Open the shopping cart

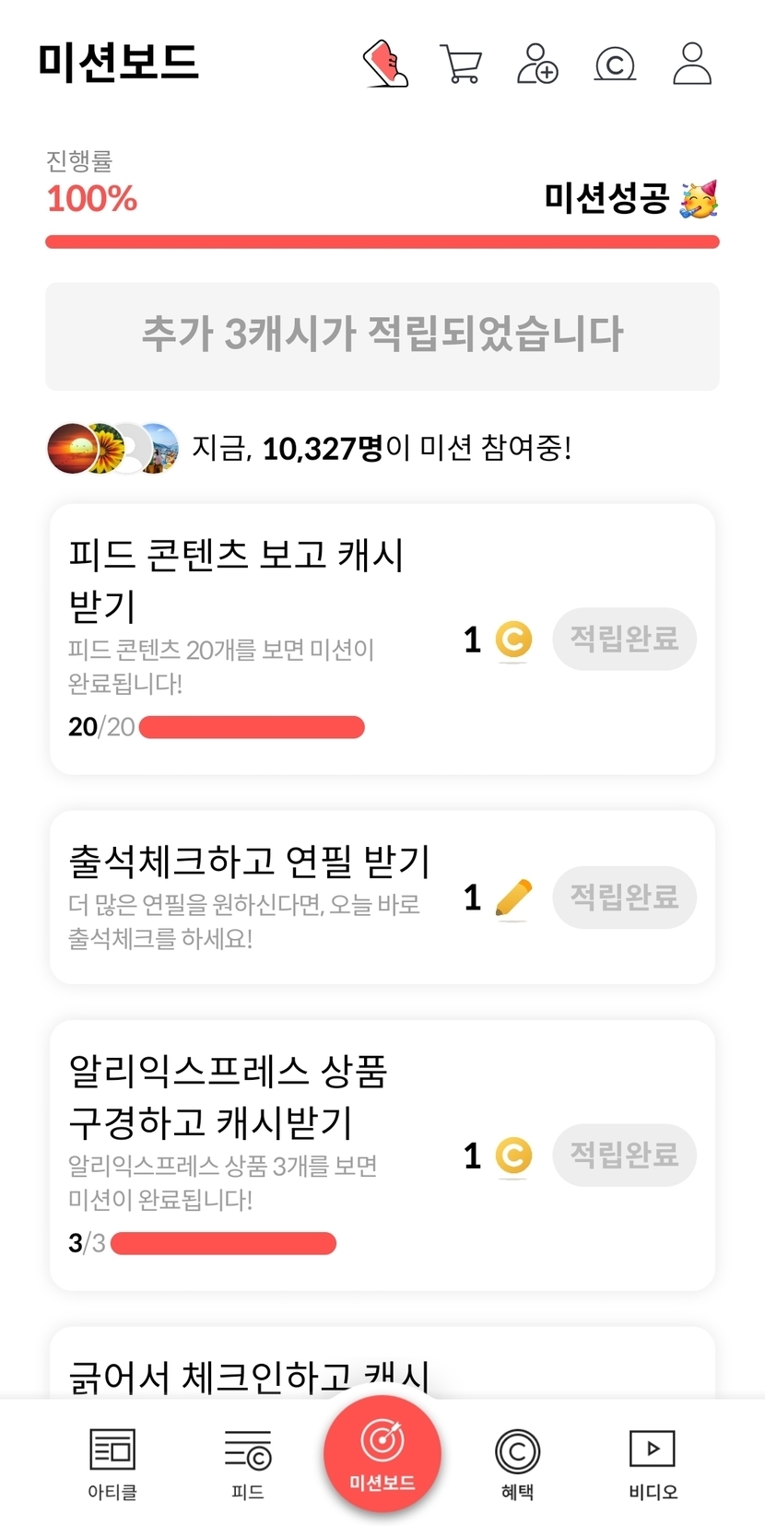click(461, 64)
